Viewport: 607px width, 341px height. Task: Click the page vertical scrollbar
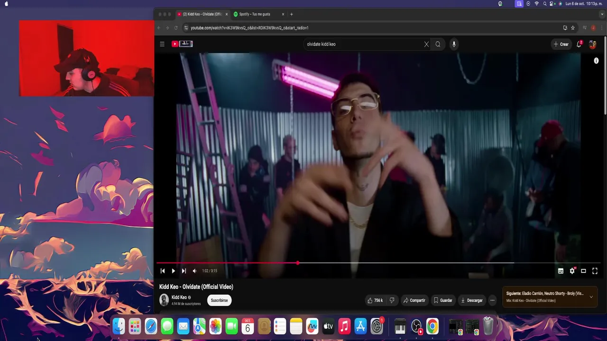pos(605,76)
